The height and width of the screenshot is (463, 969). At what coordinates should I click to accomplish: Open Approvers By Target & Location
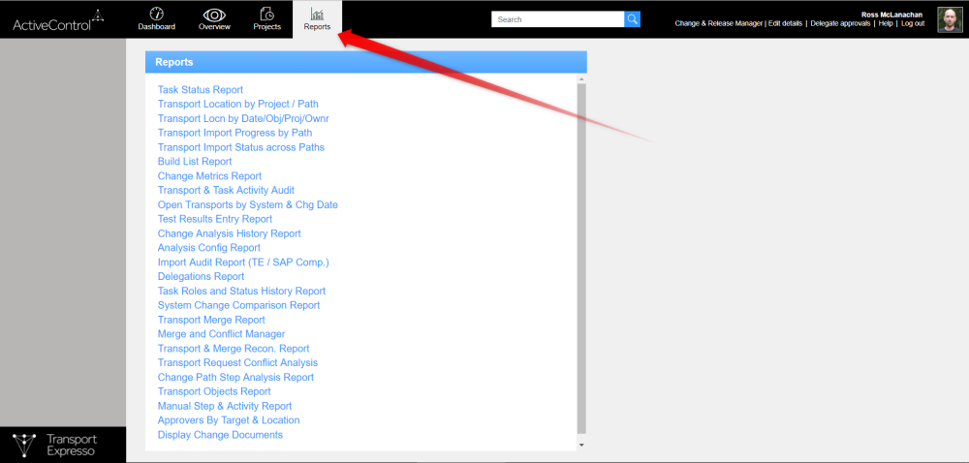[x=229, y=419]
